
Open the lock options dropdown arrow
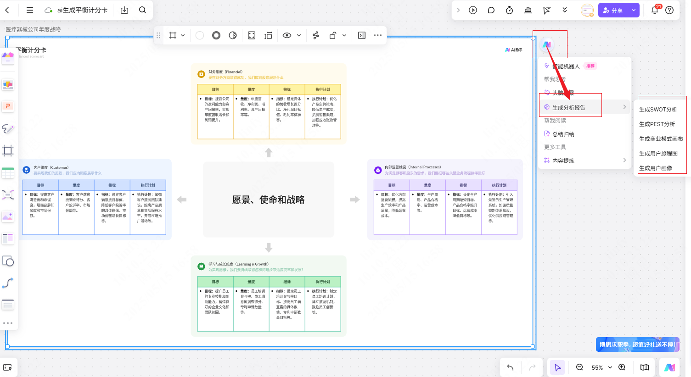click(x=344, y=35)
